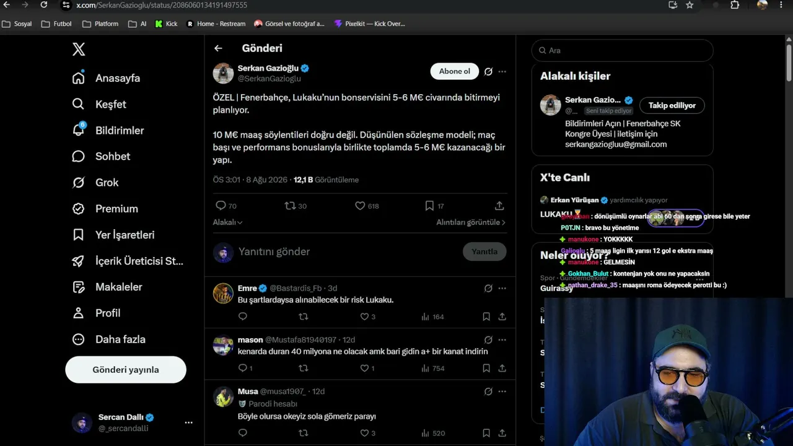Open Emre's profile avatar
This screenshot has height=446, width=793.
[x=223, y=293]
